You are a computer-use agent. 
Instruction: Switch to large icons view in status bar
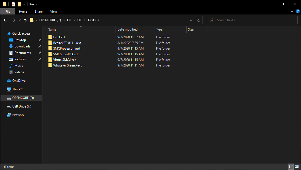coord(296,167)
